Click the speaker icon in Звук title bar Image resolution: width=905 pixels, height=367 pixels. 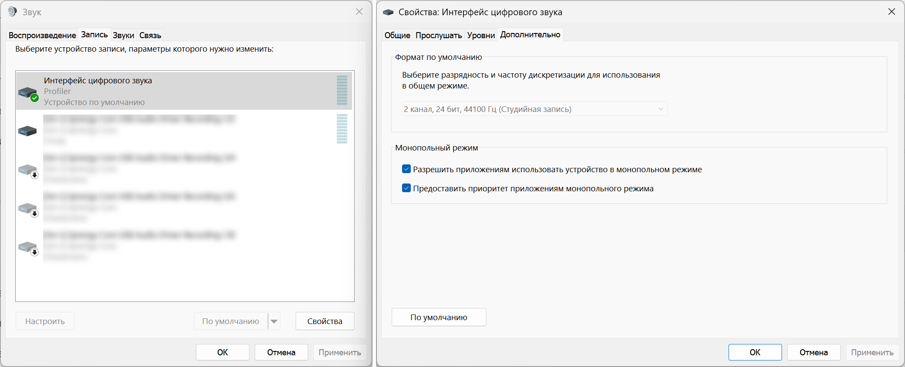tap(12, 12)
